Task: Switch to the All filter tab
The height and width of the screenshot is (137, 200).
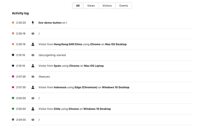Action: pos(78,6)
